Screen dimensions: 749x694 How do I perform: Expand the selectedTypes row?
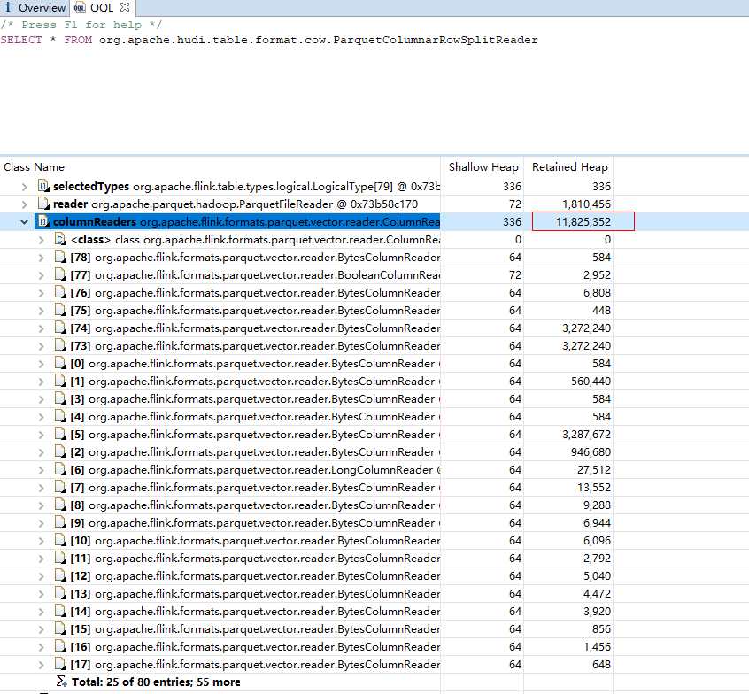(x=25, y=187)
